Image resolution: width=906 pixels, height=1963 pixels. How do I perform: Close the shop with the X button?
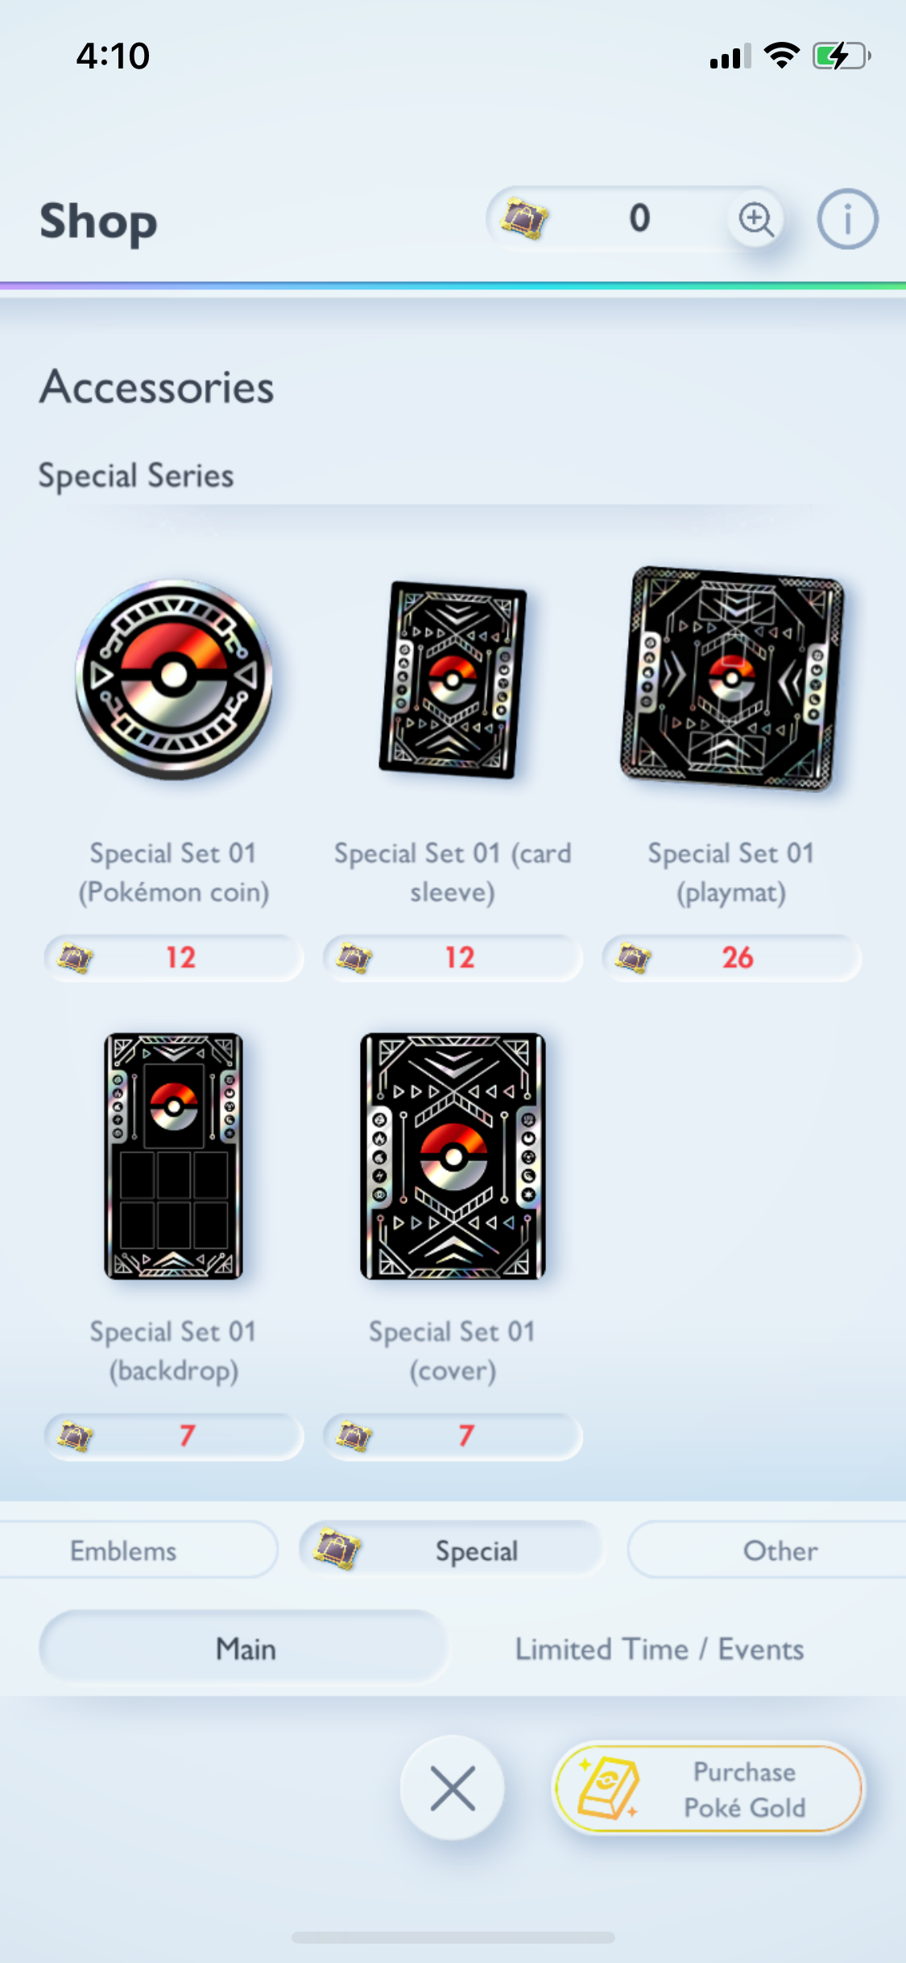point(453,1788)
